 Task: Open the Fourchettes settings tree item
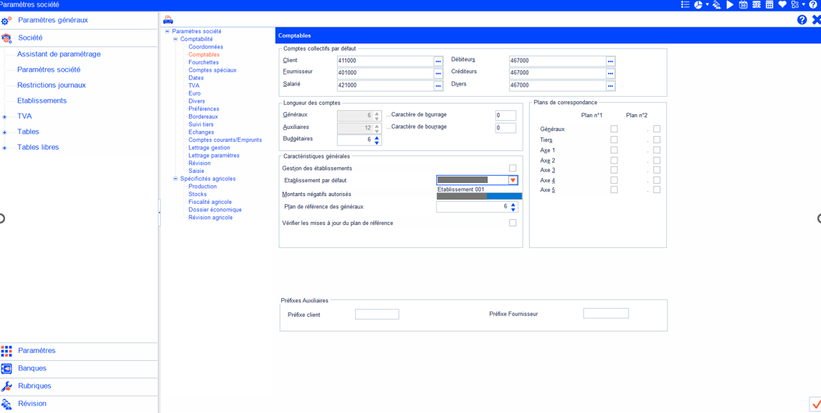pyautogui.click(x=203, y=62)
